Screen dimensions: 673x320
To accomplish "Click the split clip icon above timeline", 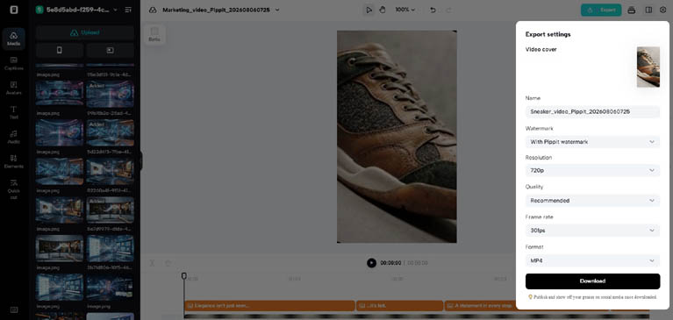I will [152, 263].
